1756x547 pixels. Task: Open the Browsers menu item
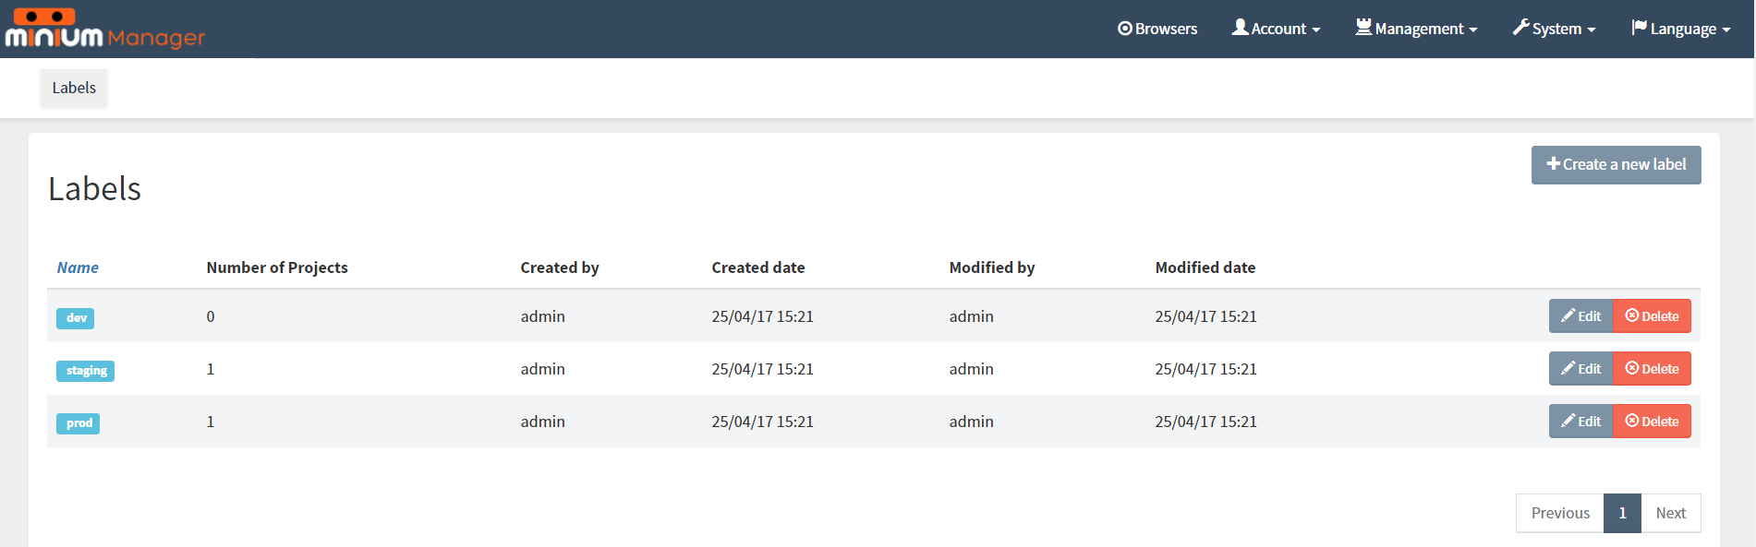[1157, 29]
